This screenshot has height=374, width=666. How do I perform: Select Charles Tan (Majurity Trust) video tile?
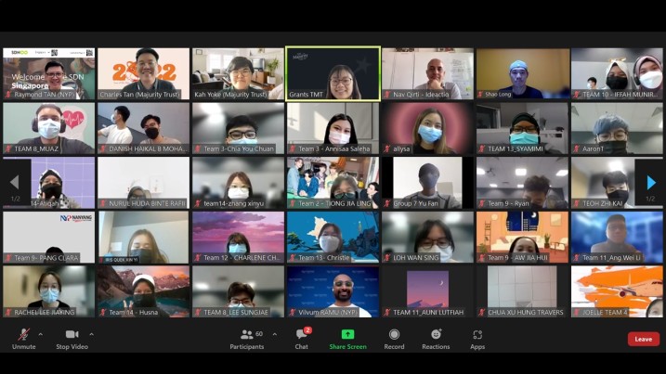tap(144, 73)
